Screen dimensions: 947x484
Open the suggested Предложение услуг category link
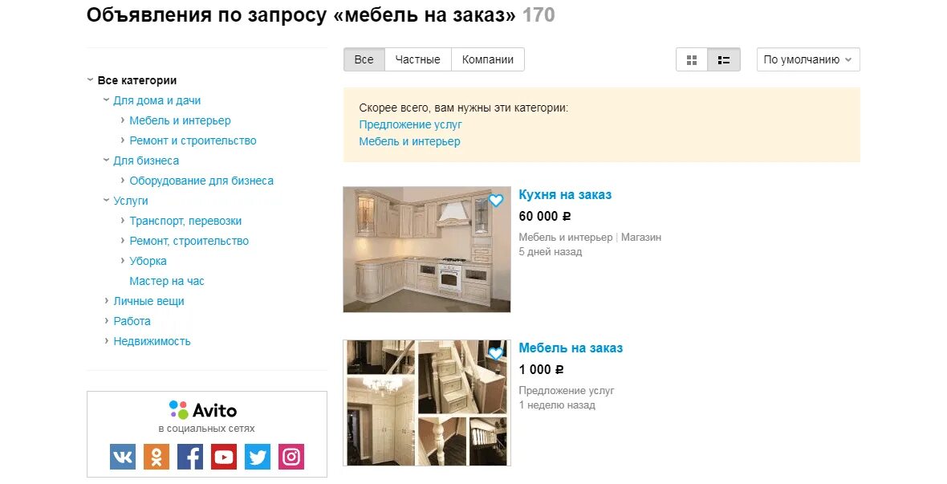pyautogui.click(x=411, y=124)
